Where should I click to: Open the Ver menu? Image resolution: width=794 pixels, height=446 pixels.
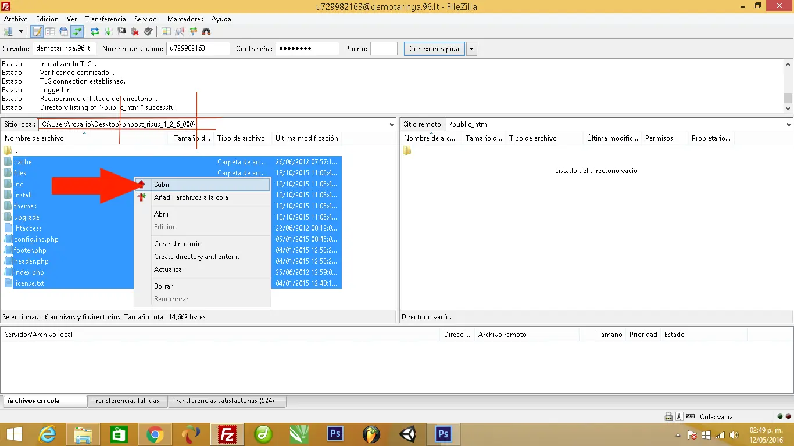71,19
